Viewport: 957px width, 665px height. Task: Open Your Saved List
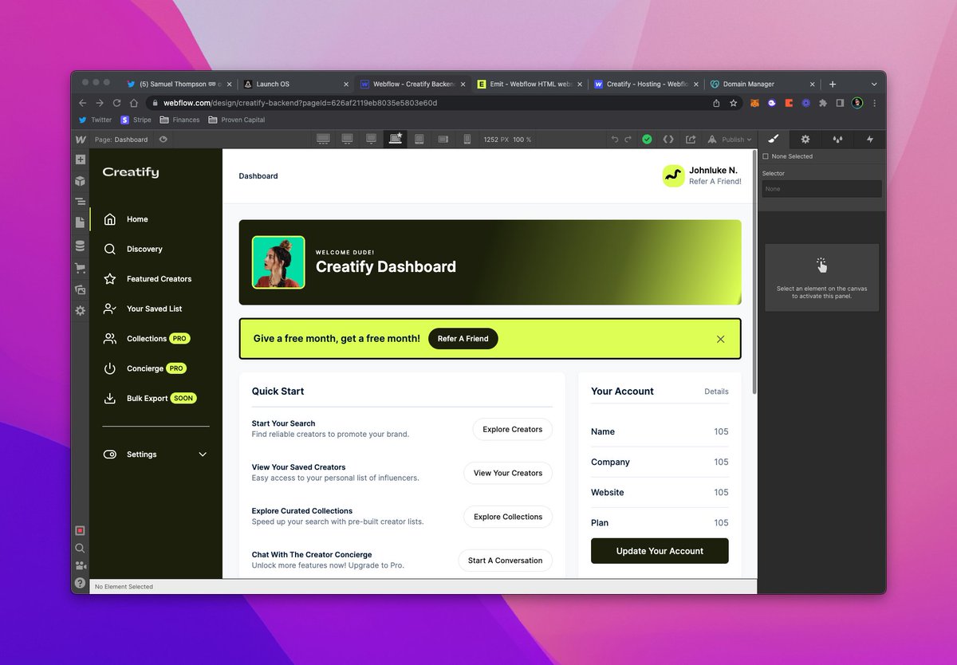tap(154, 309)
